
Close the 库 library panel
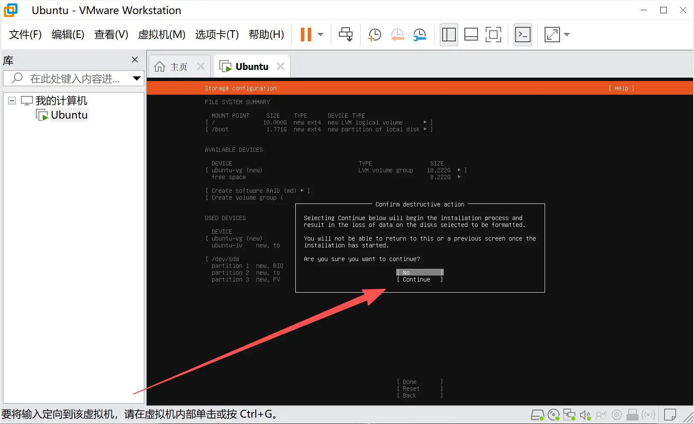click(135, 60)
